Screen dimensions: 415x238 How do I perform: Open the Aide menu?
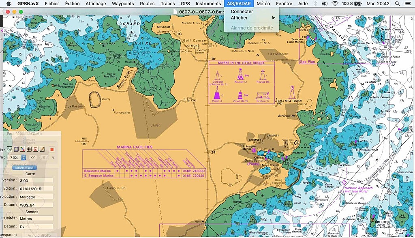[x=303, y=4]
